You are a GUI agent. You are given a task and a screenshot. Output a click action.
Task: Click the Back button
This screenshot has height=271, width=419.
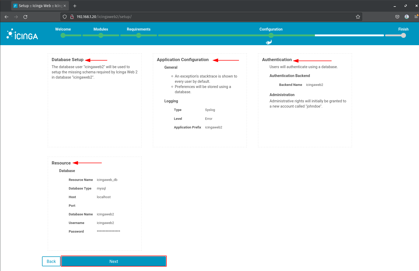click(51, 261)
